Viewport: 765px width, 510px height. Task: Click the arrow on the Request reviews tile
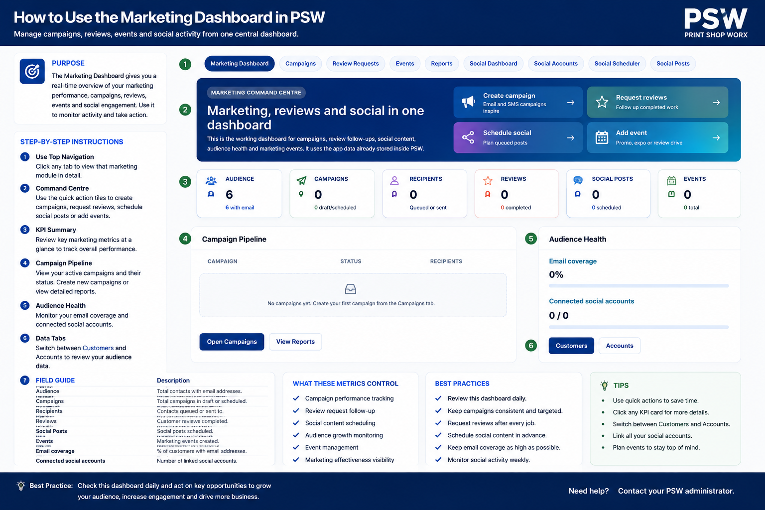point(716,102)
